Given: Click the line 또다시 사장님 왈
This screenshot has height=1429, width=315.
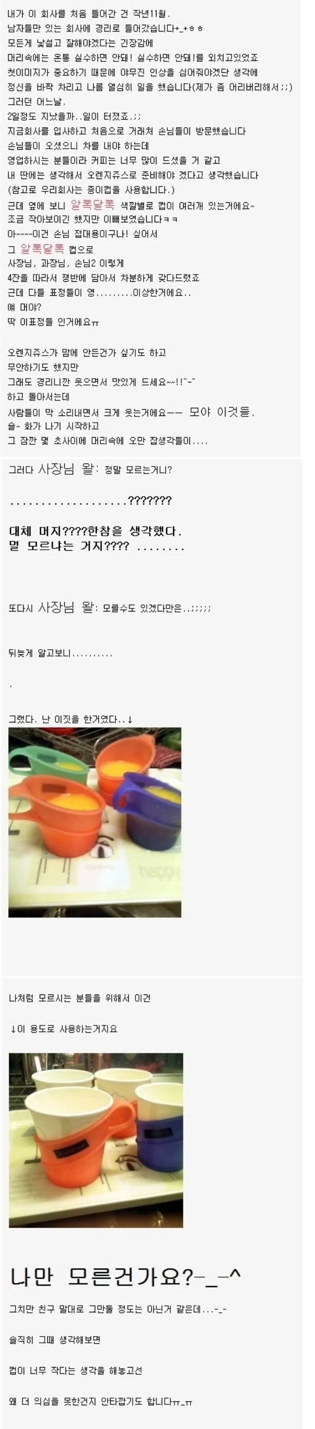Looking at the screenshot, I should pos(110,607).
